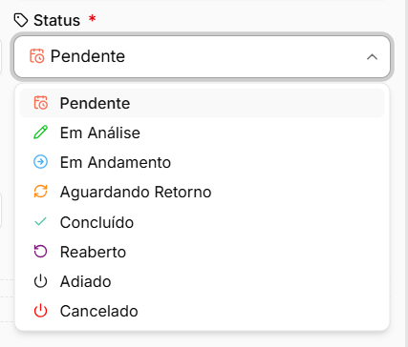Pick the Reaberto status option
The image size is (408, 347).
[202, 252]
